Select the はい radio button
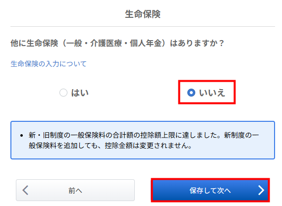 pos(63,93)
